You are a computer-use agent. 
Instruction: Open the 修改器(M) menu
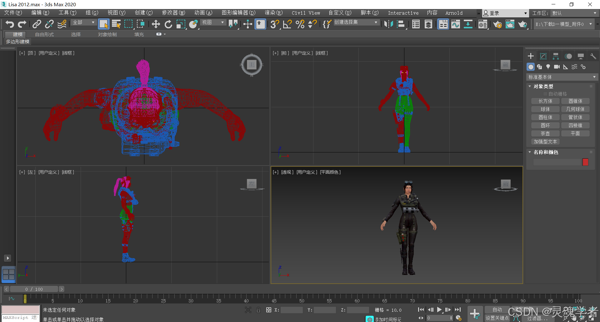pos(173,13)
